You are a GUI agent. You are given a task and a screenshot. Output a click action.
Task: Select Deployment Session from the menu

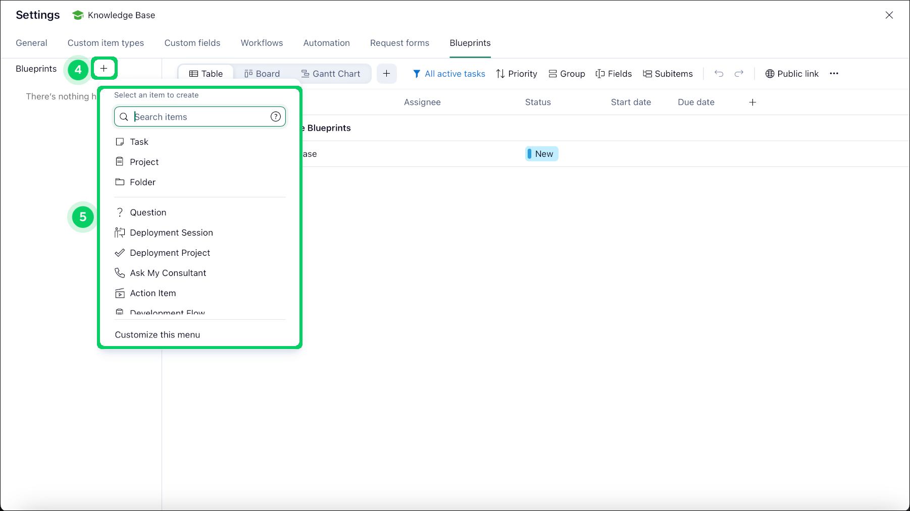(x=171, y=233)
